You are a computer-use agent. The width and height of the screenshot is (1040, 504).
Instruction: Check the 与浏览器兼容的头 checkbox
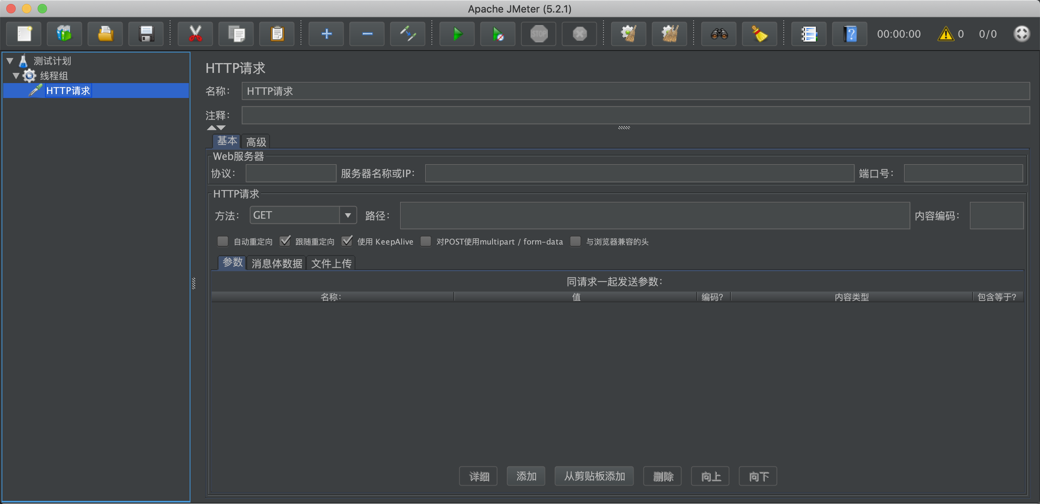(575, 241)
